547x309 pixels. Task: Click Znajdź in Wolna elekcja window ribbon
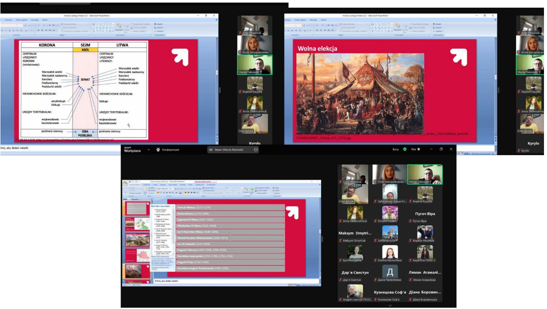pos(437,24)
